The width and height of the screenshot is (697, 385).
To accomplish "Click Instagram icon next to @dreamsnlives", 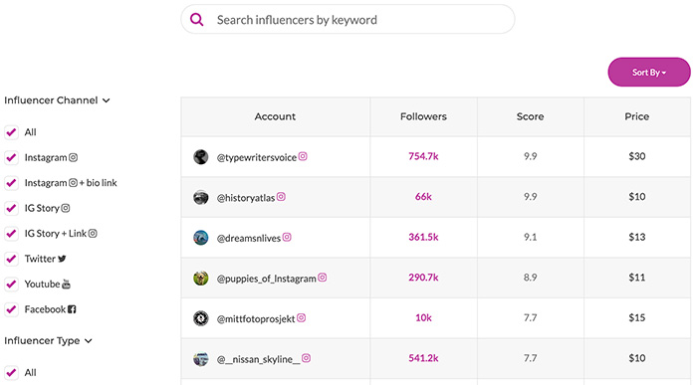I will point(287,237).
